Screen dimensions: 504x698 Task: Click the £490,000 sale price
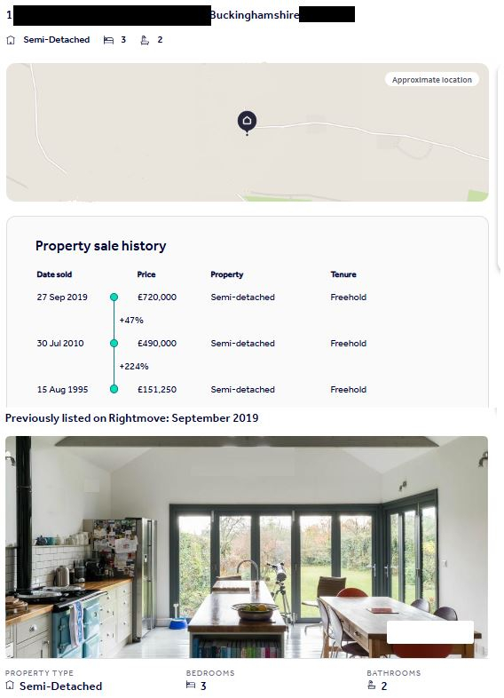(x=157, y=343)
